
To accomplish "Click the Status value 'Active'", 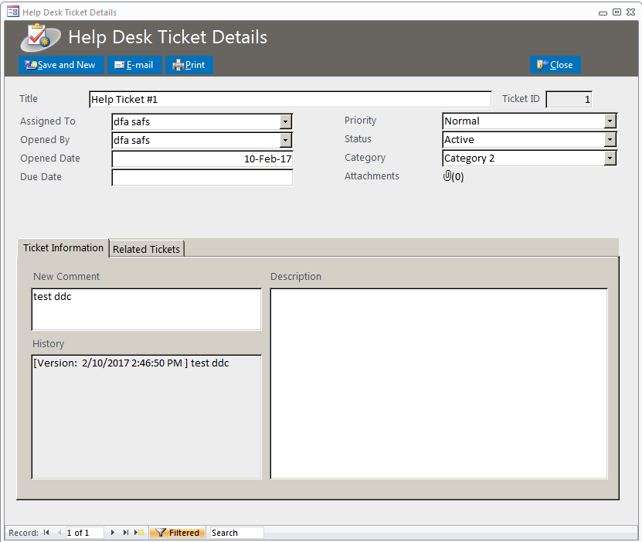I will (460, 140).
